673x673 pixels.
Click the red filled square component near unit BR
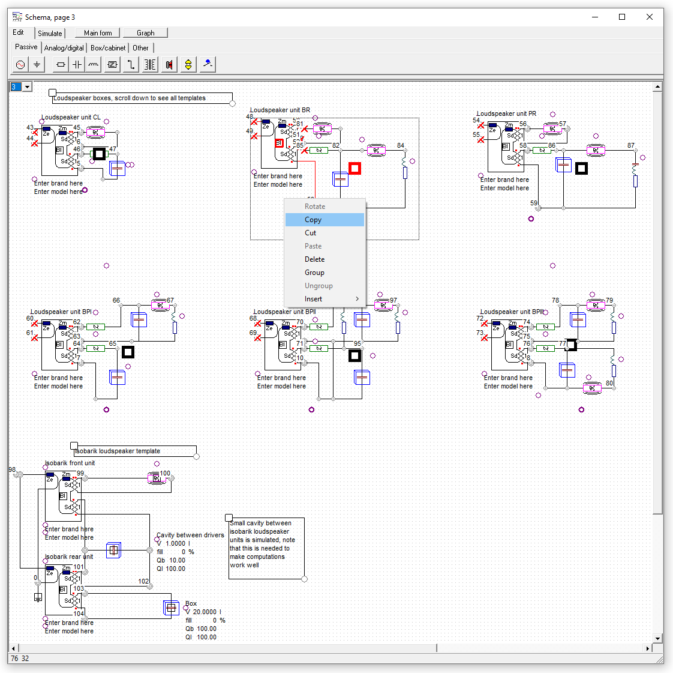[x=354, y=169]
